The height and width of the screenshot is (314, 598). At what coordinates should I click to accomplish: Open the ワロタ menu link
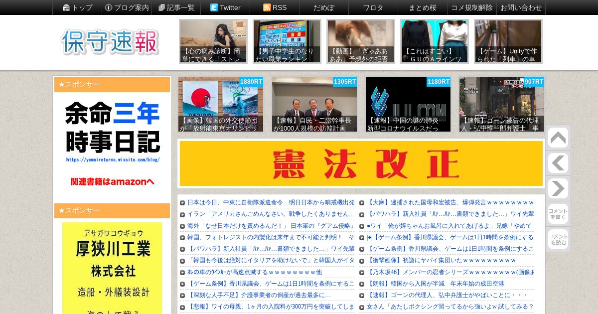coord(373,7)
